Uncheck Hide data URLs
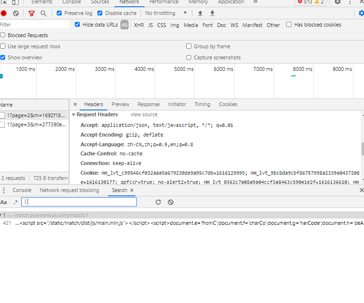 coord(77,25)
